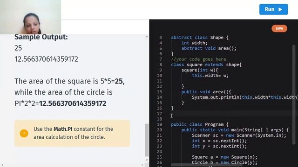Click 'public class Program {' line
Viewport: 298px width, 167px height.
(x=200, y=124)
